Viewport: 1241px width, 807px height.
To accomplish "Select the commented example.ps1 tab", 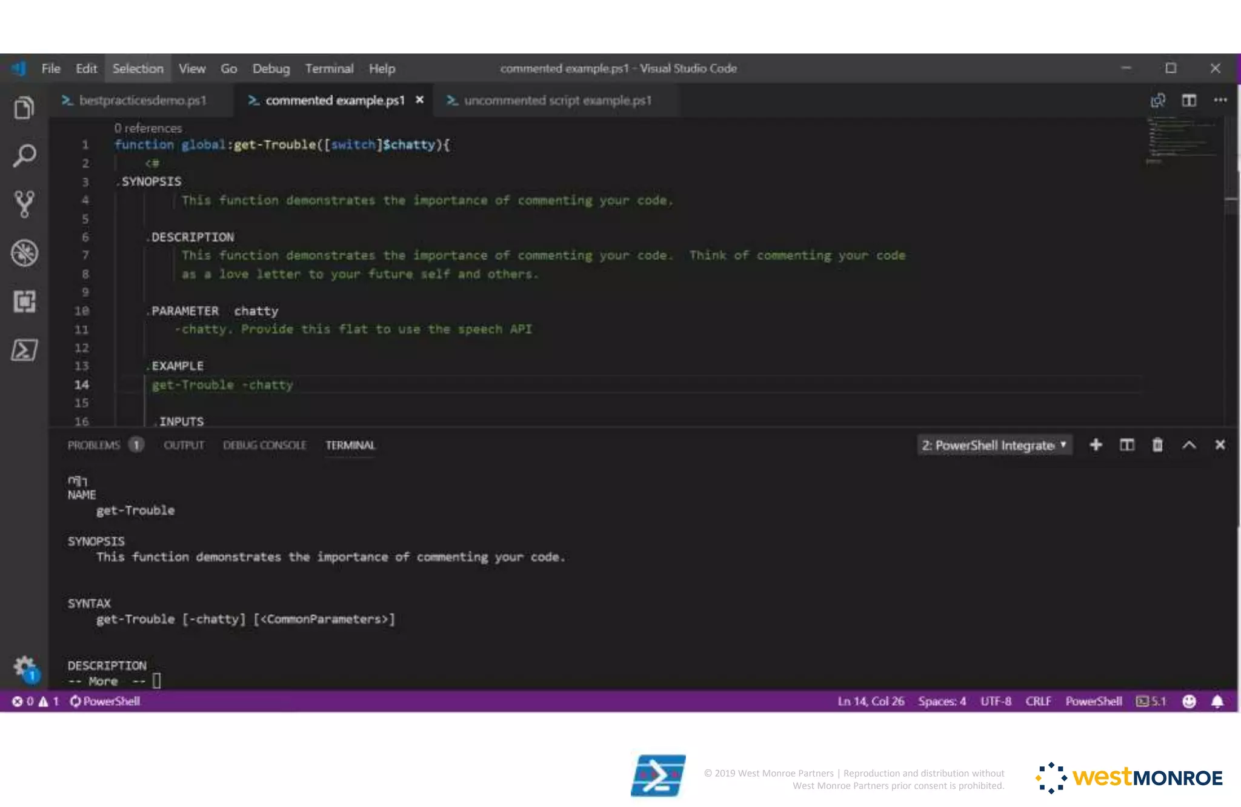I will coord(334,100).
